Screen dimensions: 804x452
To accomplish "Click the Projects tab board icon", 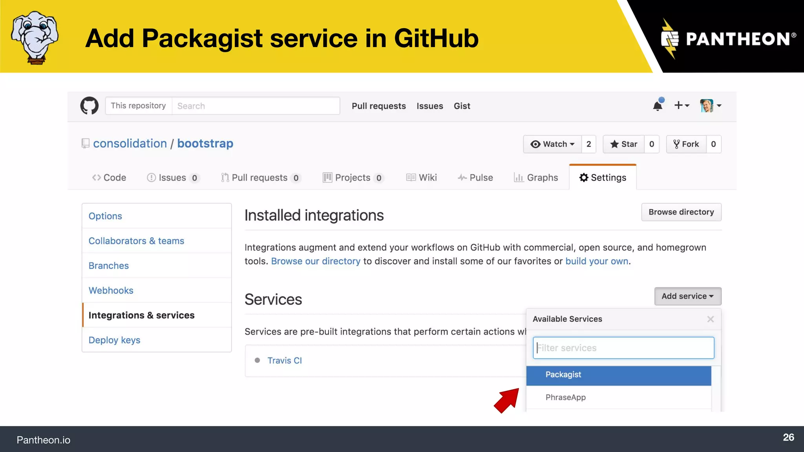I will pos(327,177).
